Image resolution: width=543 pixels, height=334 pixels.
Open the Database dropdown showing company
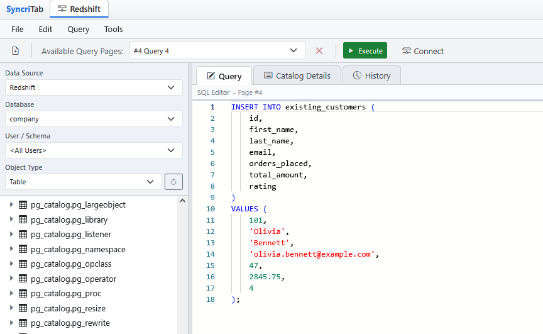pyautogui.click(x=94, y=119)
